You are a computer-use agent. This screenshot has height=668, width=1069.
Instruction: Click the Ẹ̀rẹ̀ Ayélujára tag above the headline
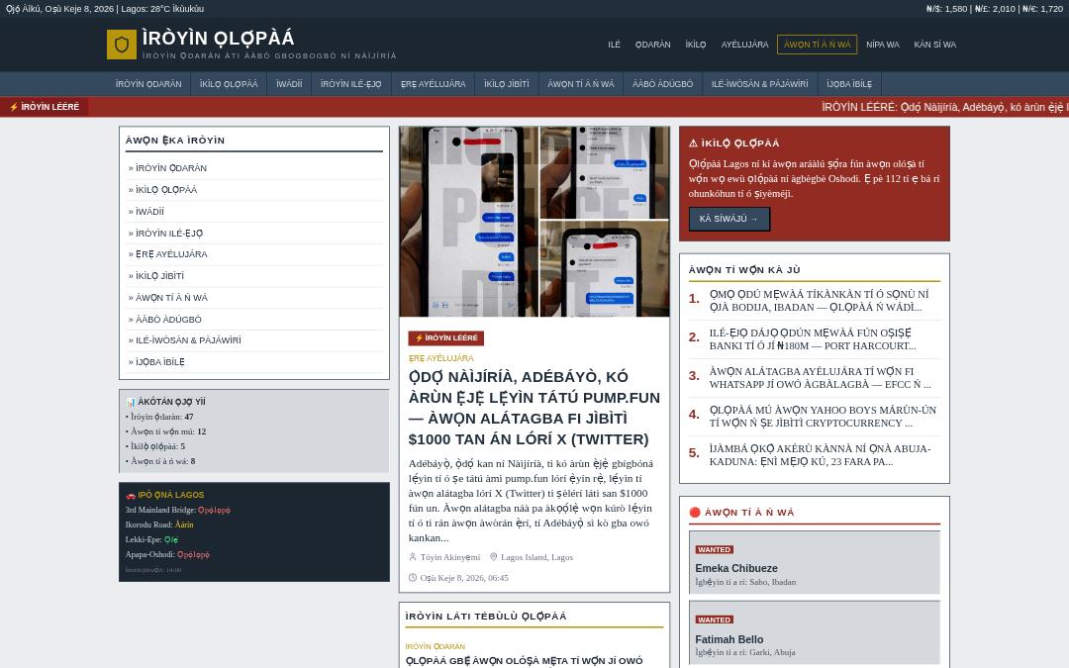440,358
